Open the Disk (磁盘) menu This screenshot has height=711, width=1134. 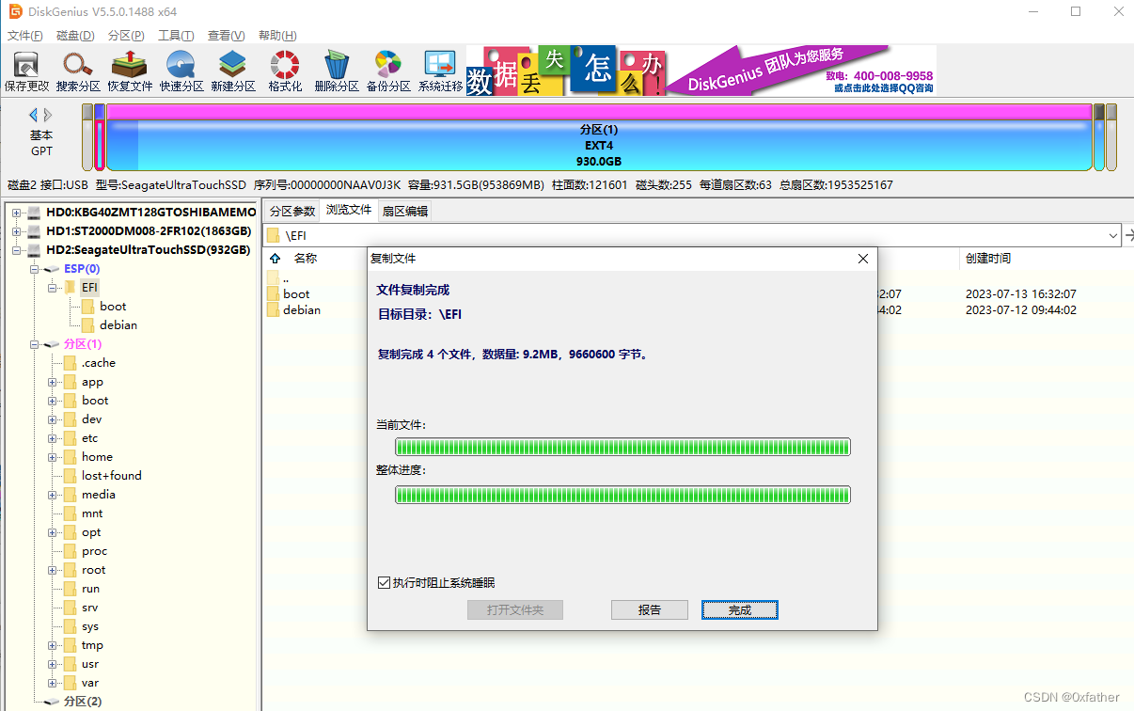(x=75, y=36)
